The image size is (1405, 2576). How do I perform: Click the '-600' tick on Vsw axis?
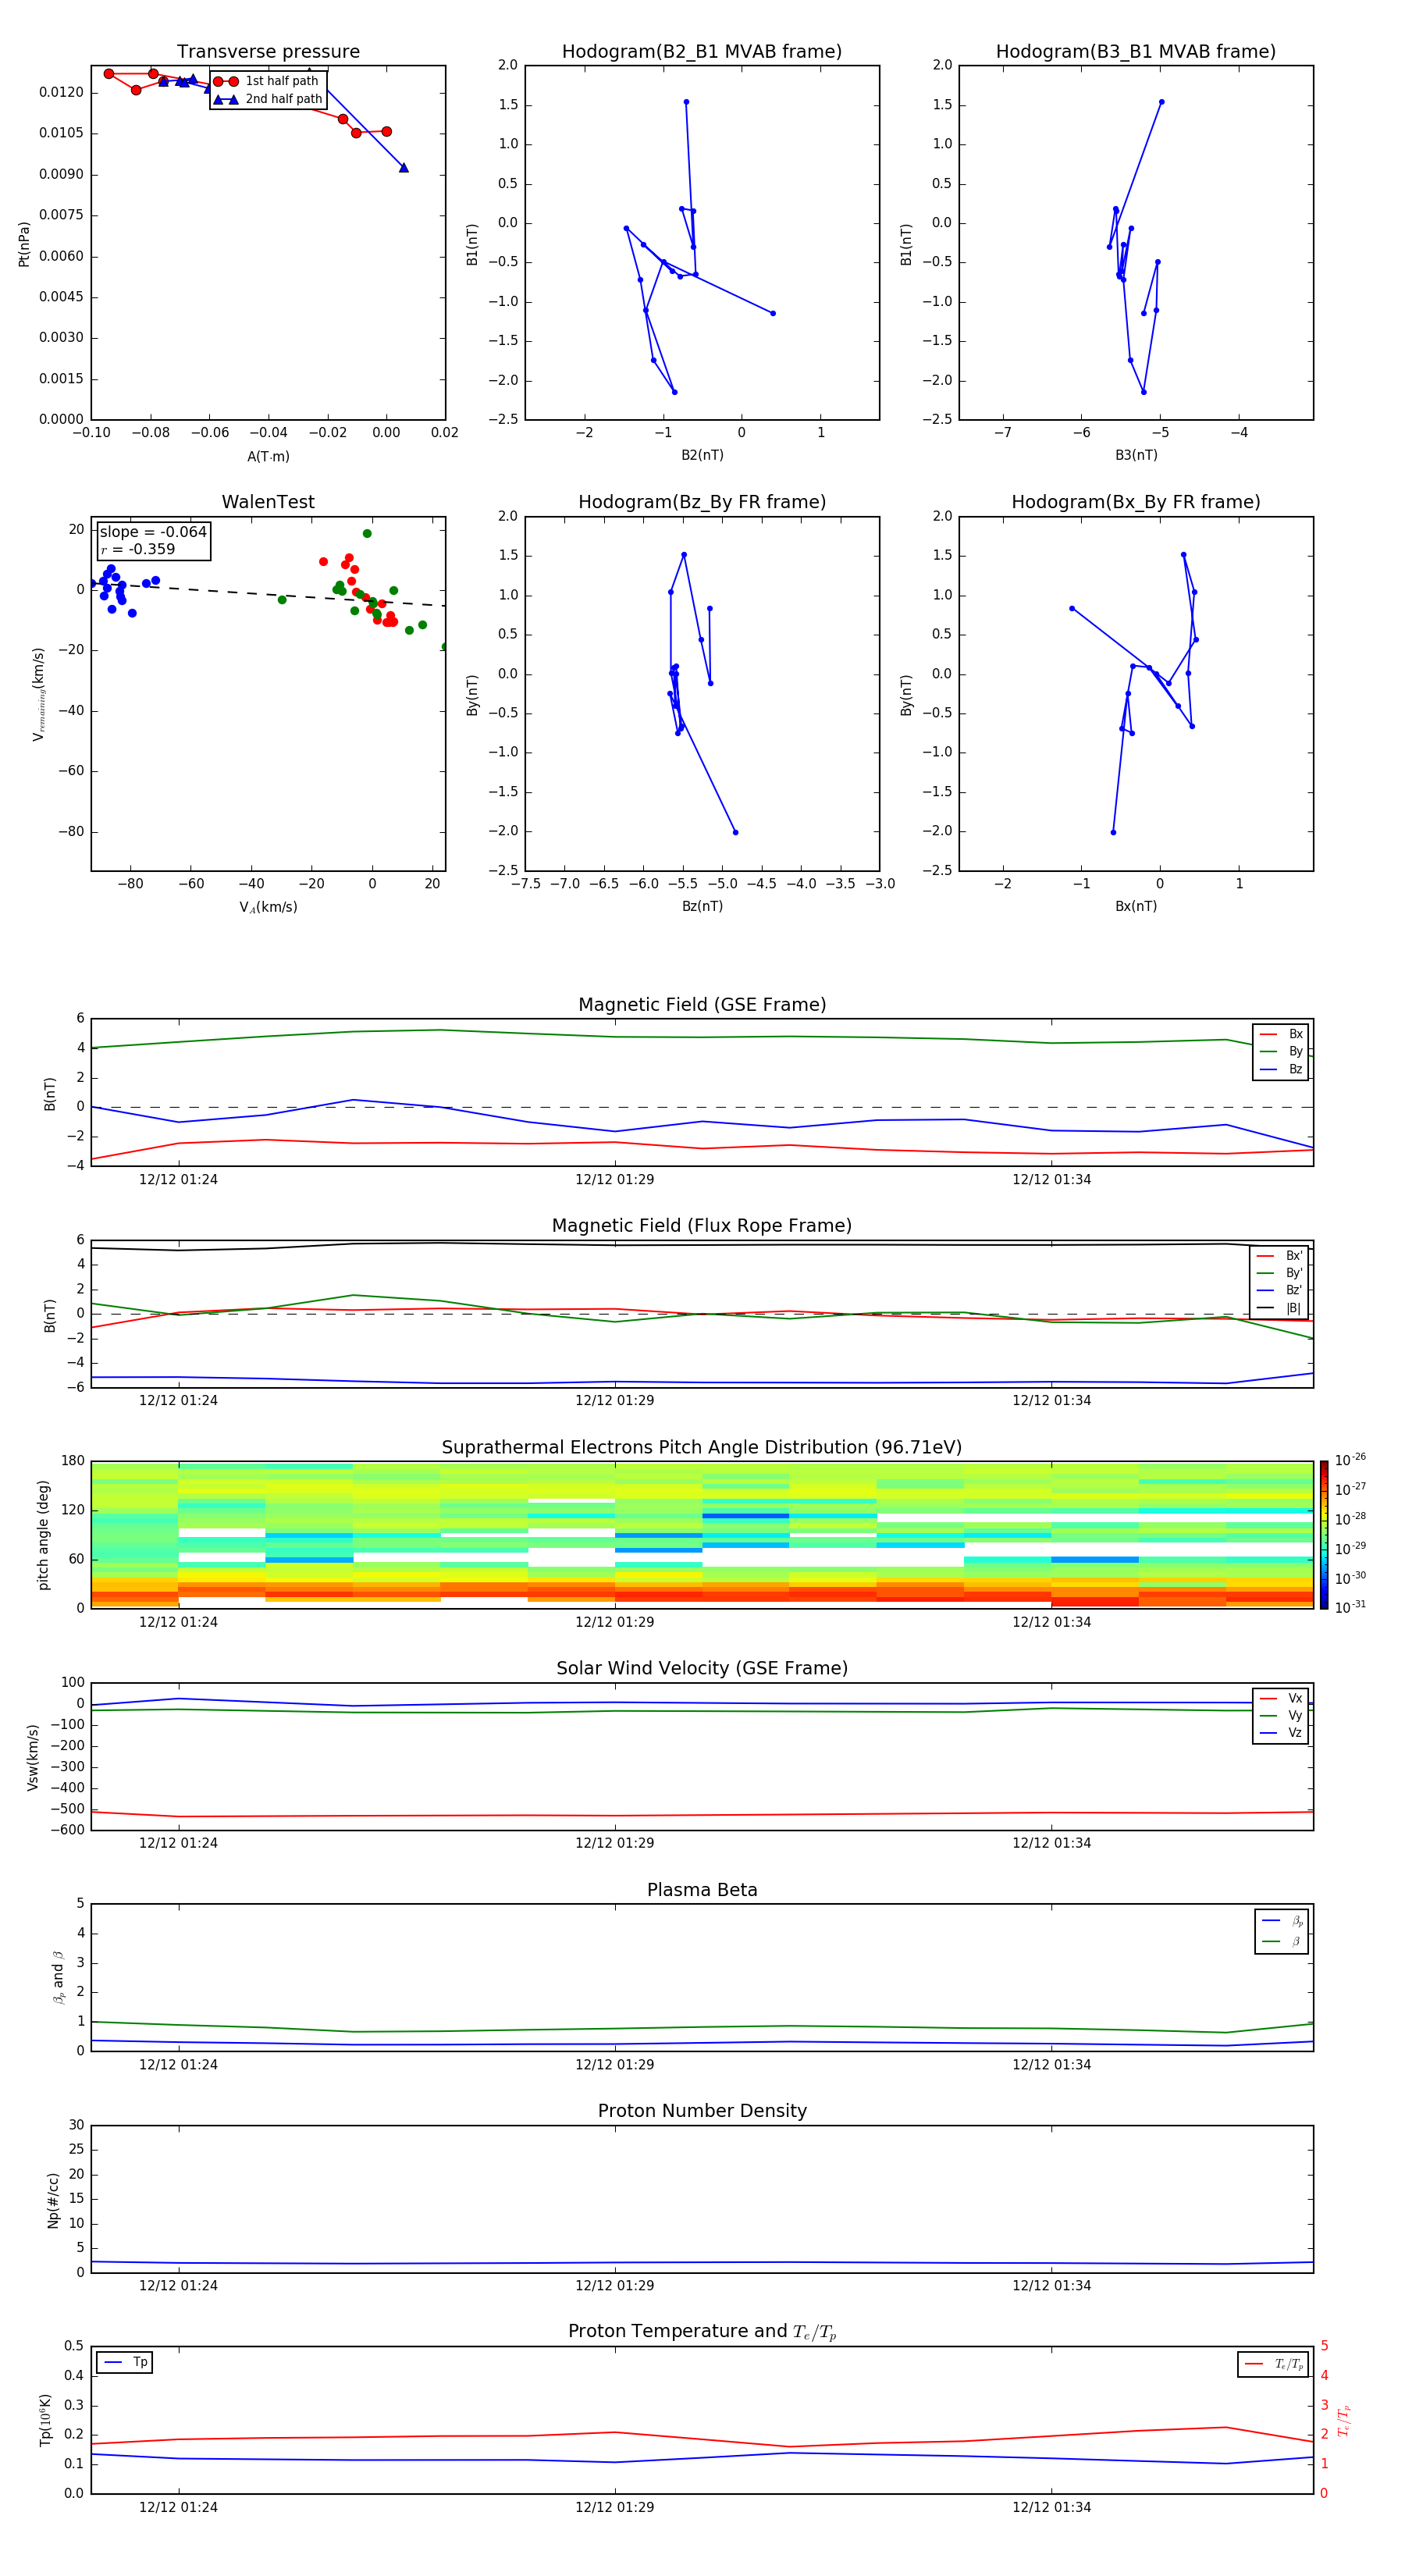point(67,1830)
